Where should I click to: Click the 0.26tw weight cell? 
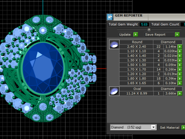pos(171,69)
